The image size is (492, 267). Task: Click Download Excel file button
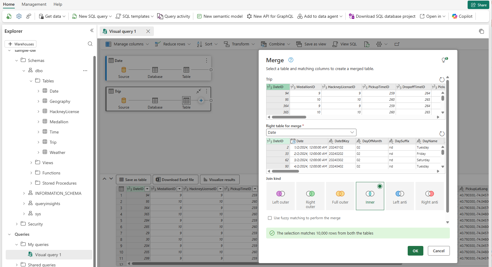(175, 180)
